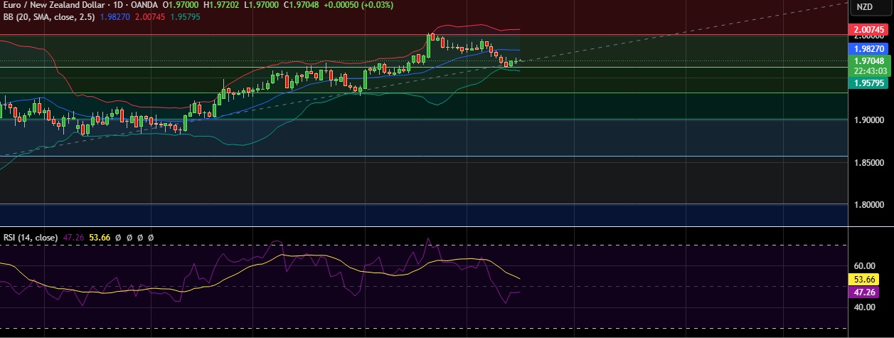Select the BB (20, SMA, close, 2.5) indicator legend
This screenshot has height=338, width=894.
47,16
